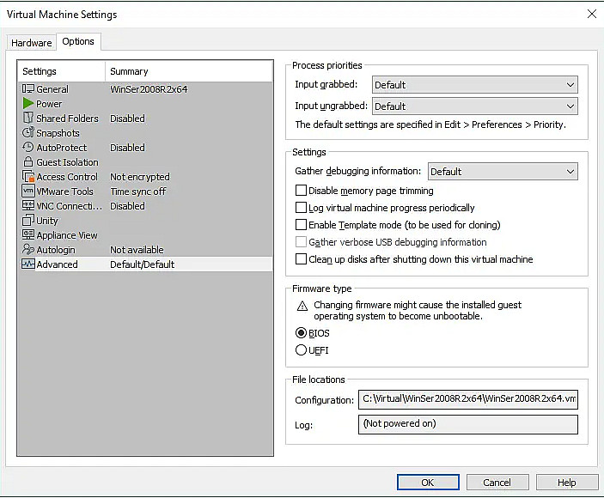Select the Autologin user icon
This screenshot has height=498, width=604.
click(x=28, y=250)
